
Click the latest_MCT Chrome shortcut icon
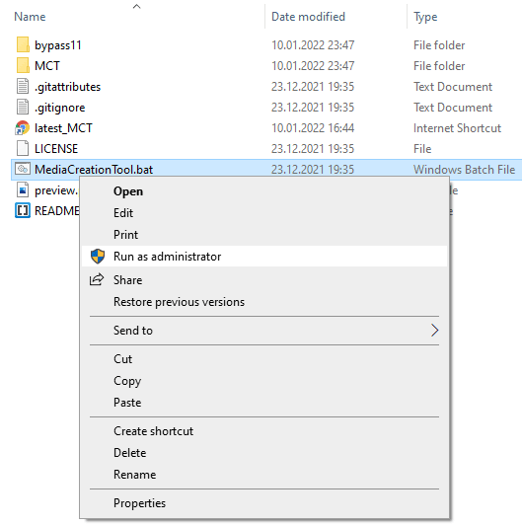pos(23,128)
